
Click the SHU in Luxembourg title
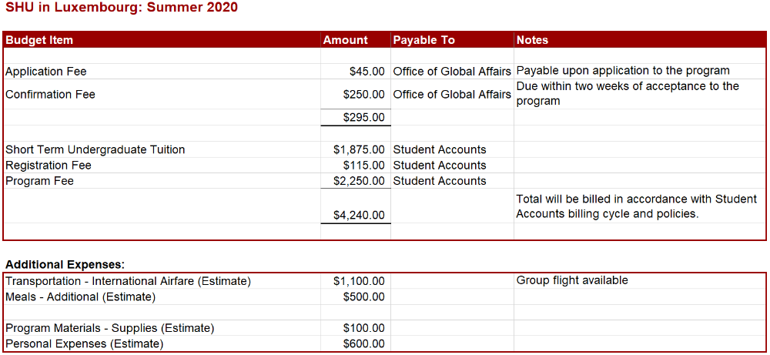[x=122, y=8]
